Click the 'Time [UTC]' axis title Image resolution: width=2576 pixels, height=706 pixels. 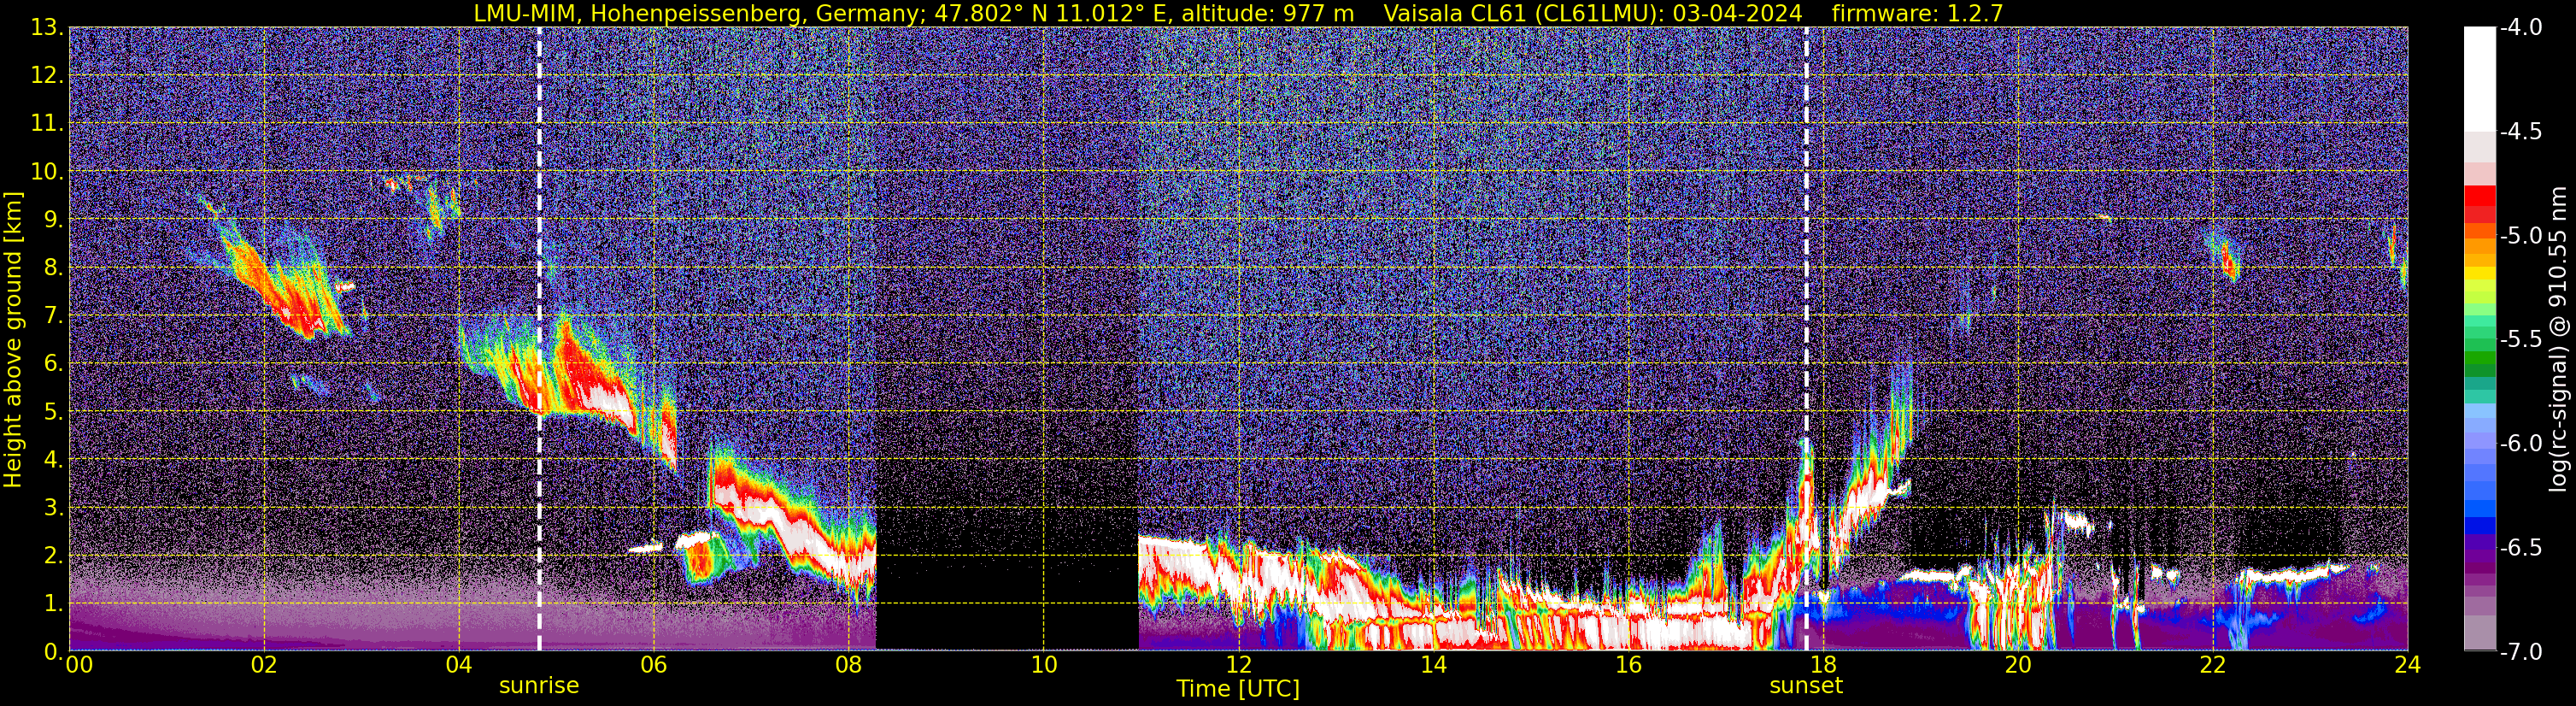1238,689
